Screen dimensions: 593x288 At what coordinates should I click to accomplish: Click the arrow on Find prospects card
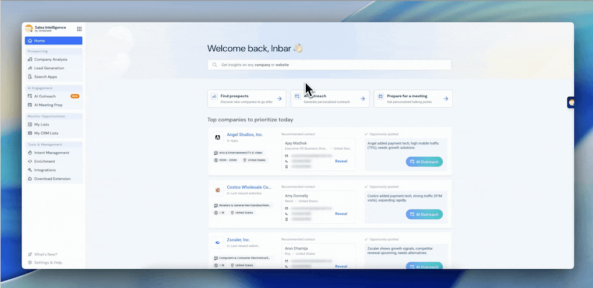(280, 99)
